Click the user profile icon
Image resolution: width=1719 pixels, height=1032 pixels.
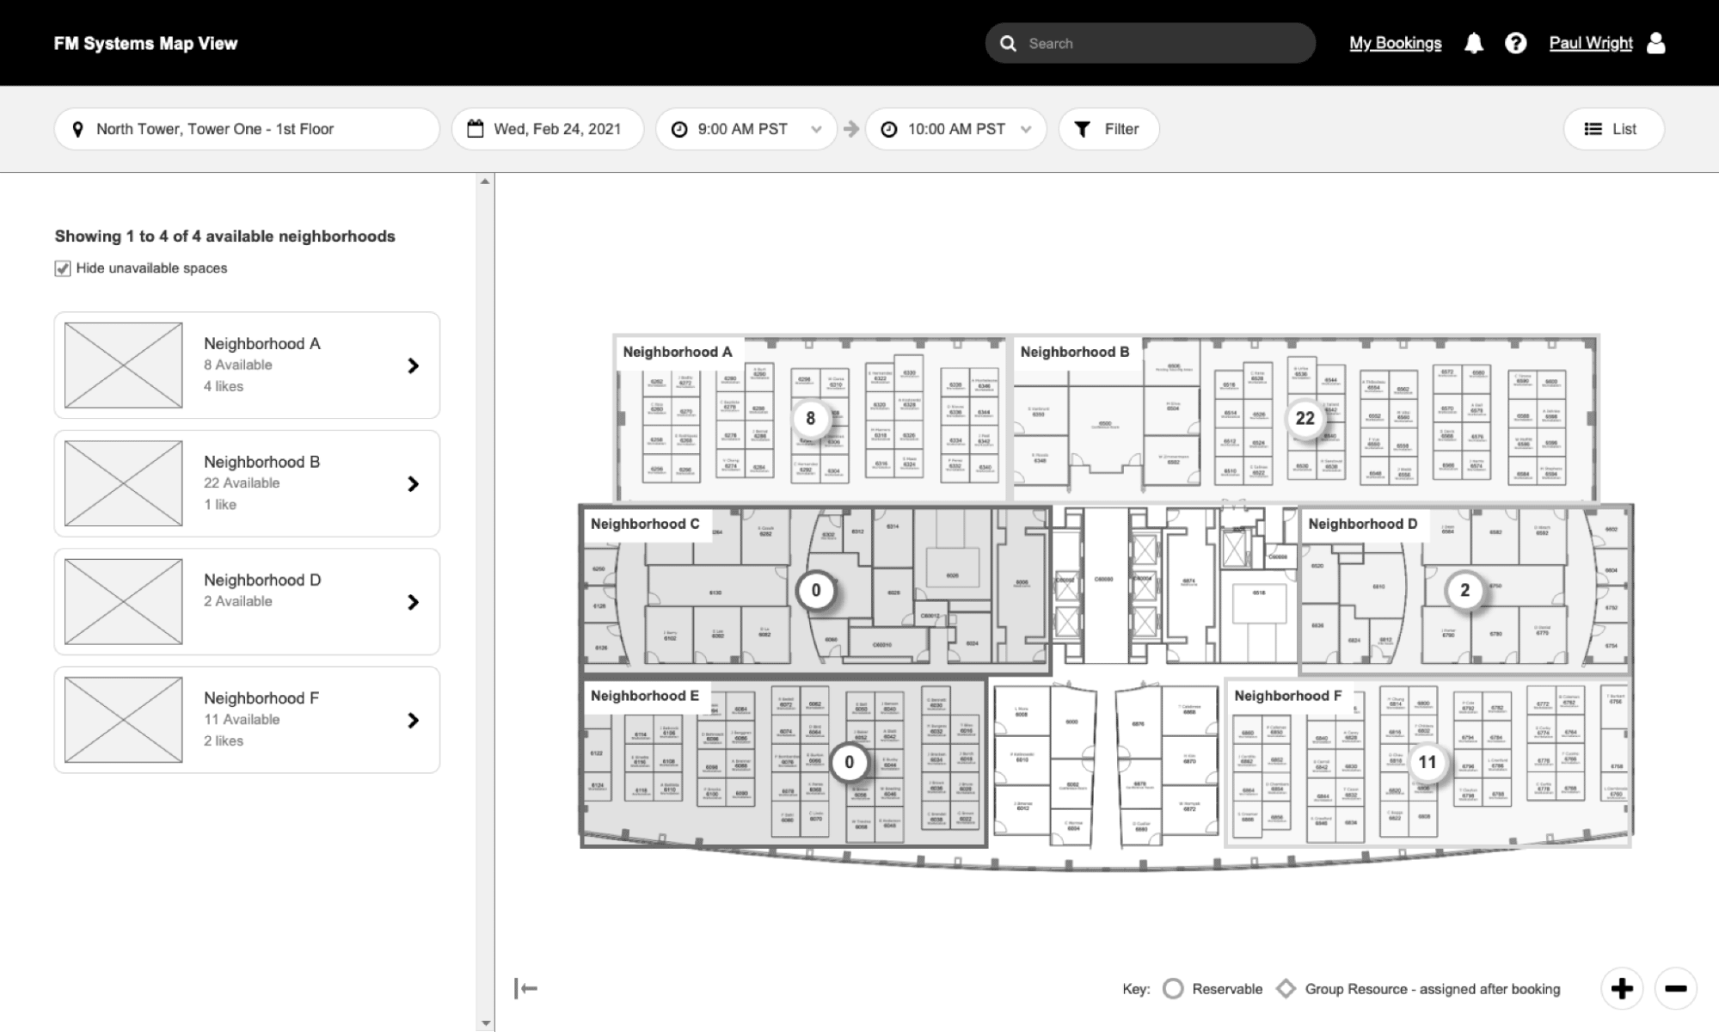pyautogui.click(x=1656, y=42)
